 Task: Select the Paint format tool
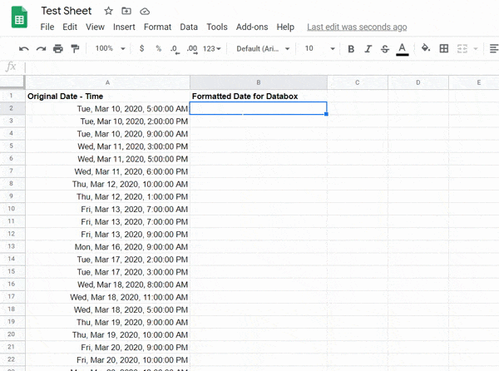pos(74,49)
